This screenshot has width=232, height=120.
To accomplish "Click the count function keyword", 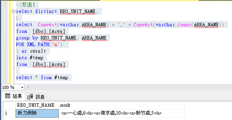I will coord(184,24).
